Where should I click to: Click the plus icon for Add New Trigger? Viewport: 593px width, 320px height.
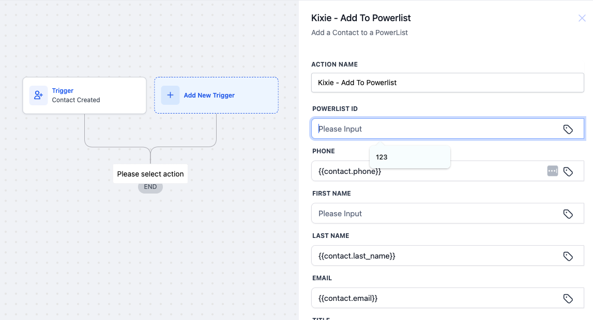pos(170,95)
